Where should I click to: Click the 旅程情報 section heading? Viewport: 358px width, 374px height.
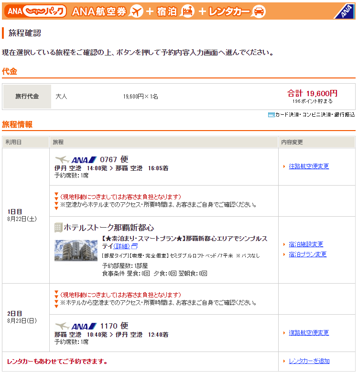coord(17,124)
